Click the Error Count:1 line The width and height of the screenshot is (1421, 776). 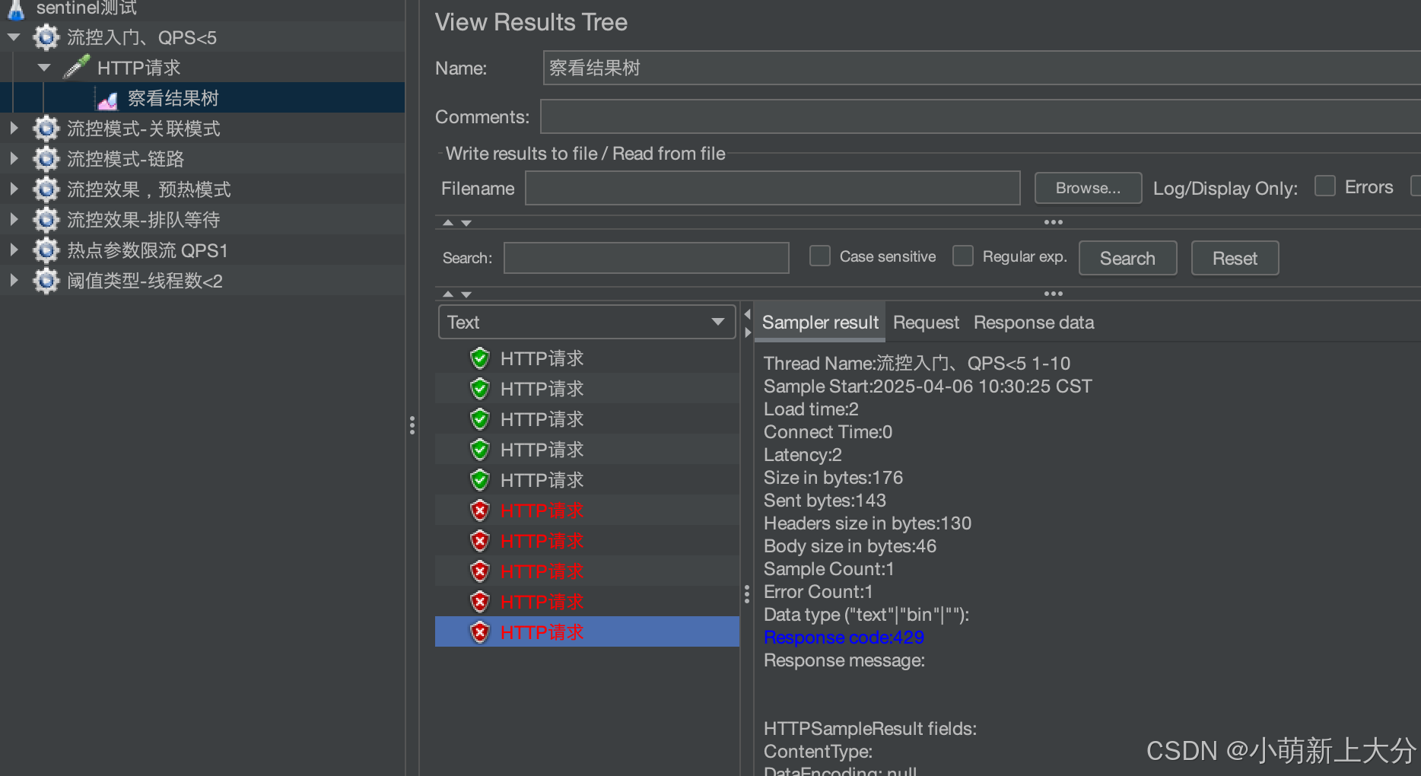[x=818, y=592]
